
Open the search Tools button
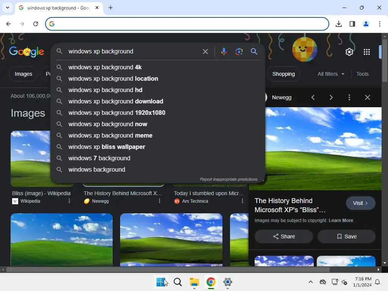click(362, 74)
